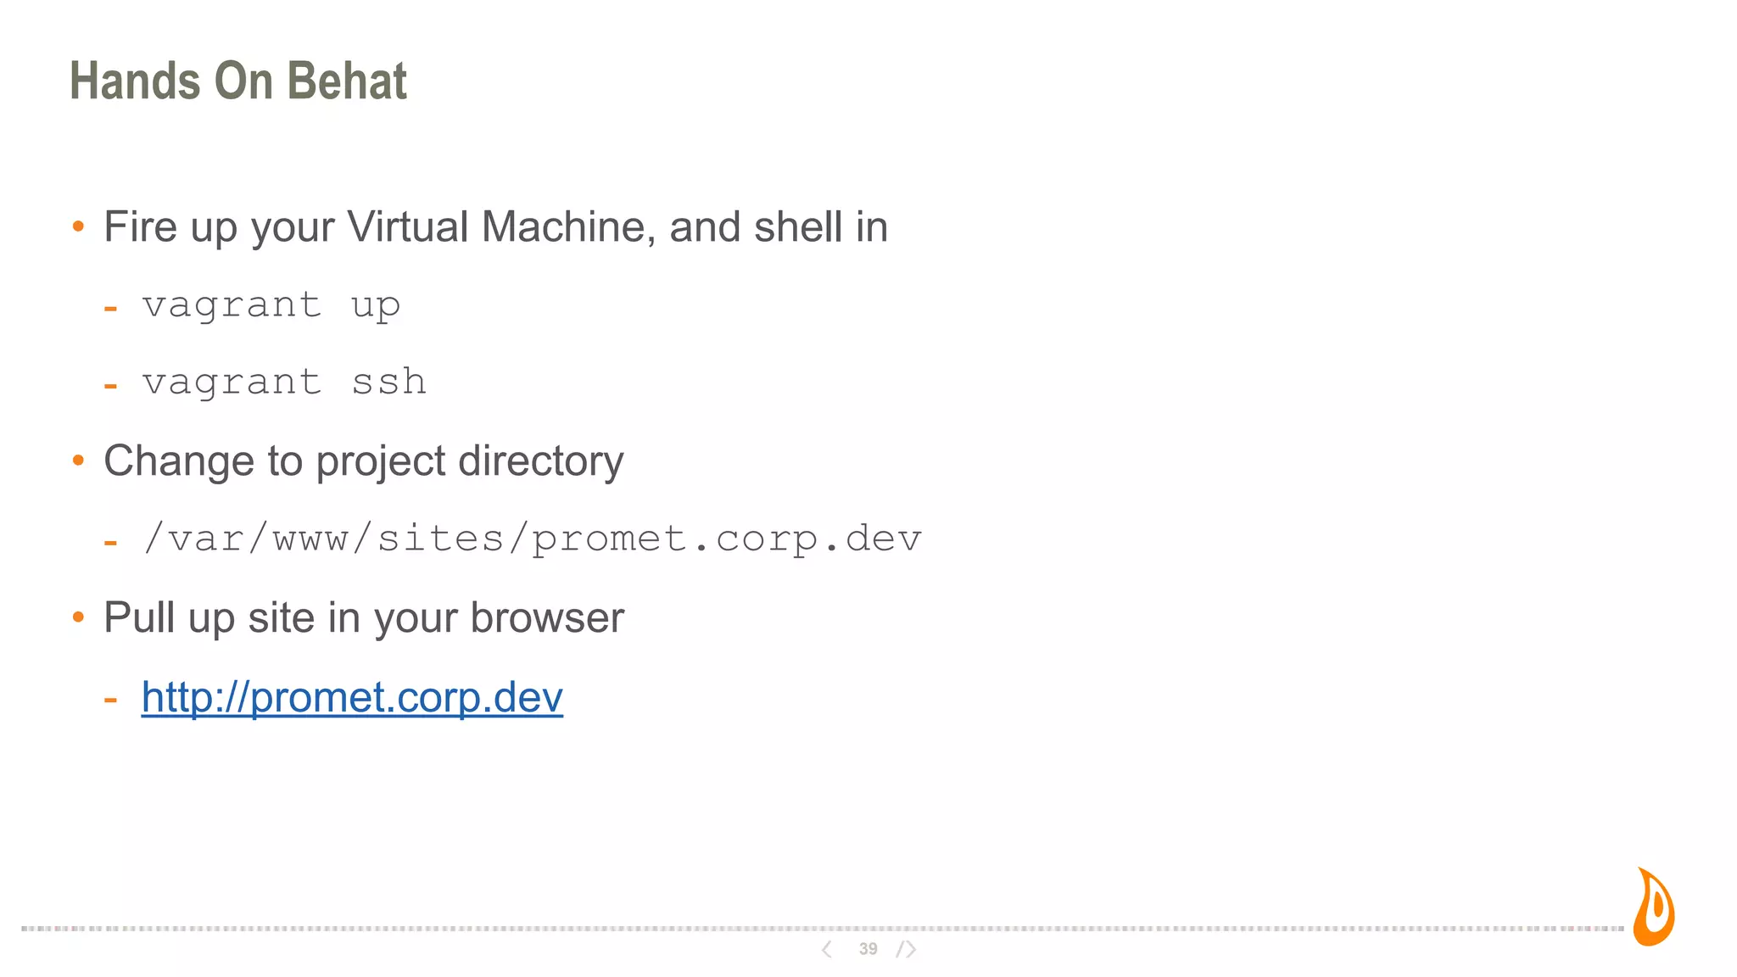This screenshot has height=977, width=1737.
Task: Click the orange dash before the /var path
Action: 110,543
